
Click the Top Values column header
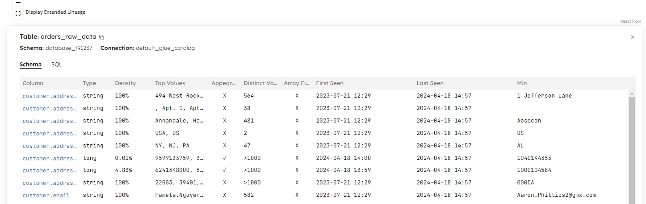click(170, 83)
